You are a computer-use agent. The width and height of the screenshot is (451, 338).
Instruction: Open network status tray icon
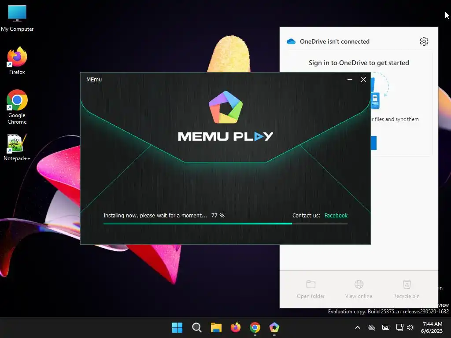click(x=399, y=327)
